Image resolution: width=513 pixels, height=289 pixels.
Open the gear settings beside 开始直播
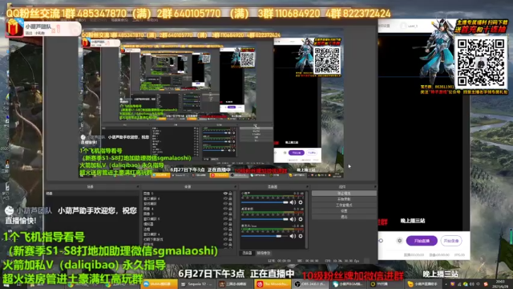[x=399, y=241]
